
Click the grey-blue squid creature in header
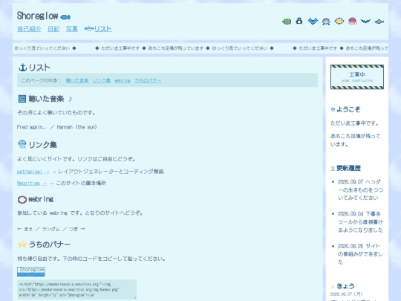pyautogui.click(x=326, y=22)
